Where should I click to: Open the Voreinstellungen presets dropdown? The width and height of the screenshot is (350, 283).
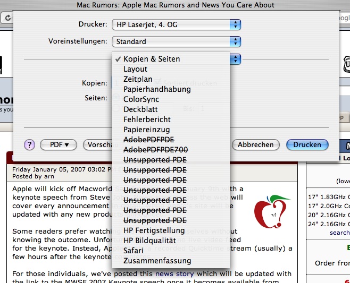click(177, 41)
